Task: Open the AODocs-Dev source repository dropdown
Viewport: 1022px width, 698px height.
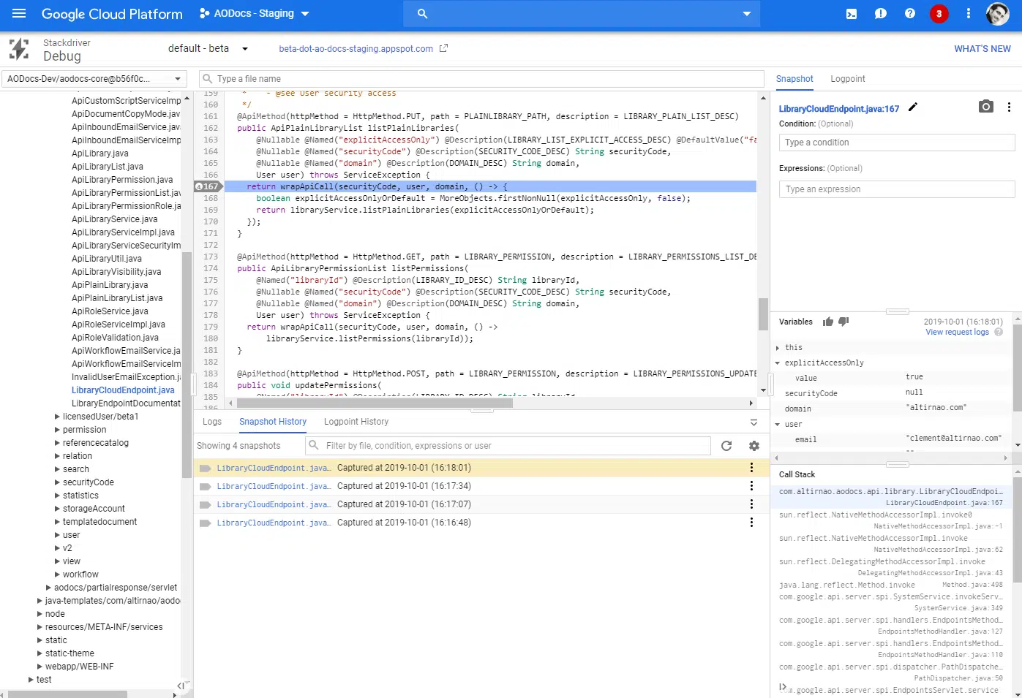Action: [94, 79]
